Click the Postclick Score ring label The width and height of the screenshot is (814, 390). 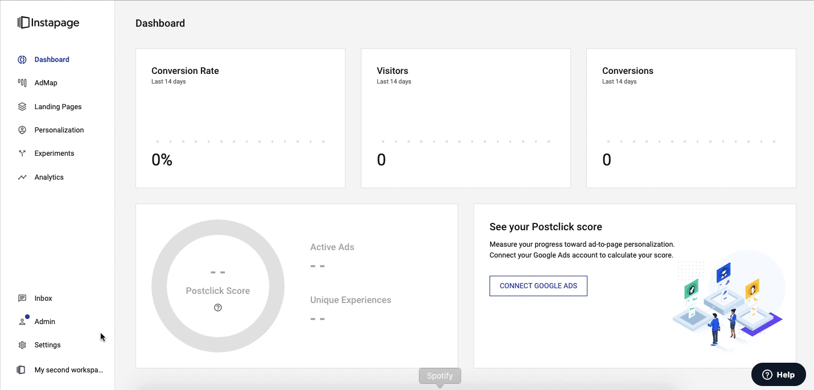218,291
